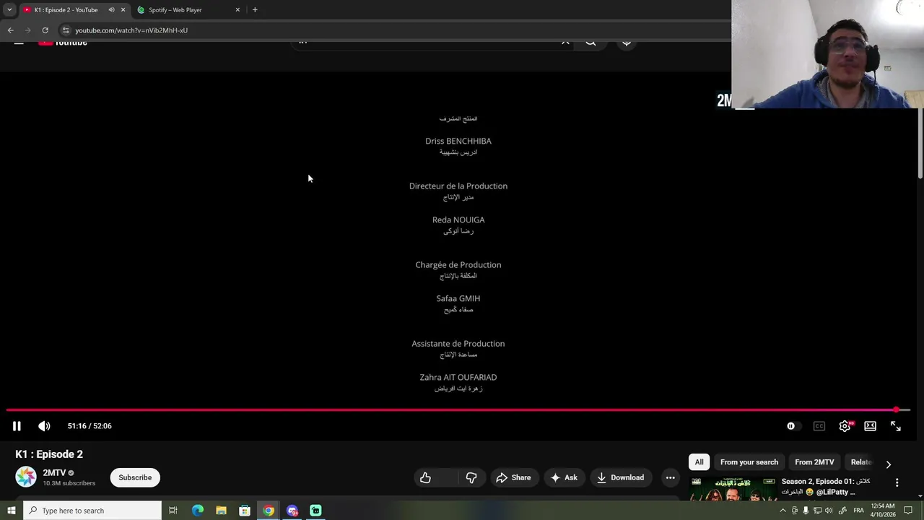Open the FRA language indicator

pyautogui.click(x=858, y=511)
